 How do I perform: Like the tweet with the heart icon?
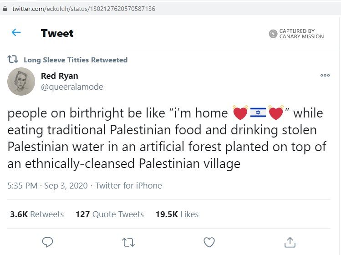pyautogui.click(x=209, y=242)
